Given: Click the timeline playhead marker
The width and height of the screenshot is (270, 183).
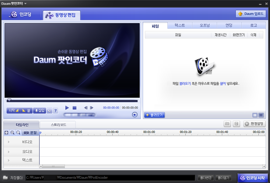Looking at the screenshot, I should tap(40, 133).
